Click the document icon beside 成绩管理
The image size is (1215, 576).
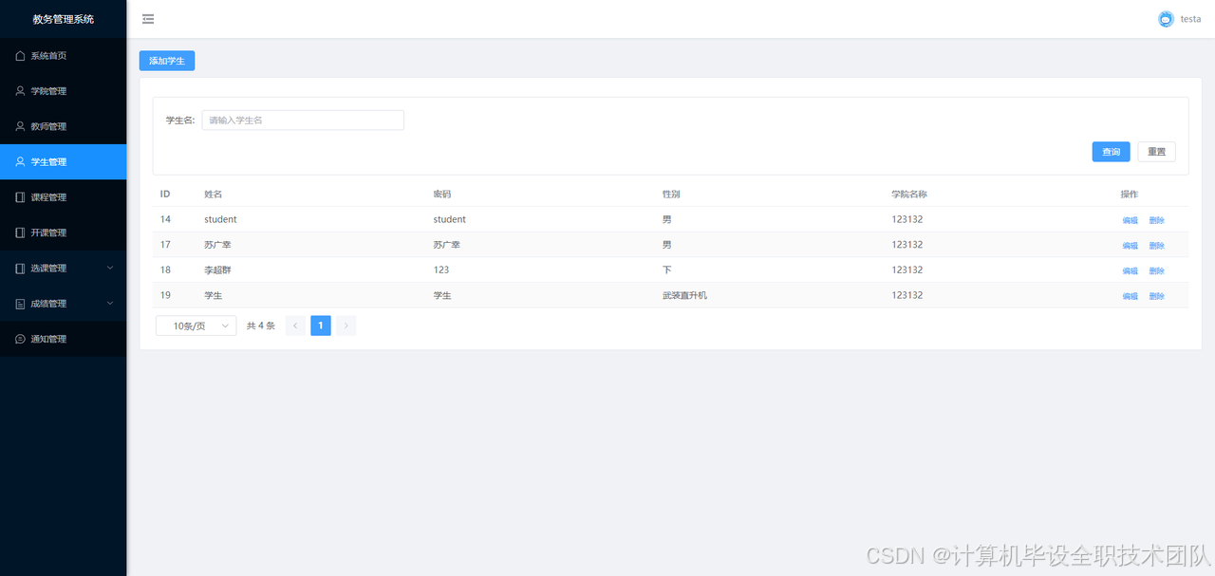pos(20,304)
